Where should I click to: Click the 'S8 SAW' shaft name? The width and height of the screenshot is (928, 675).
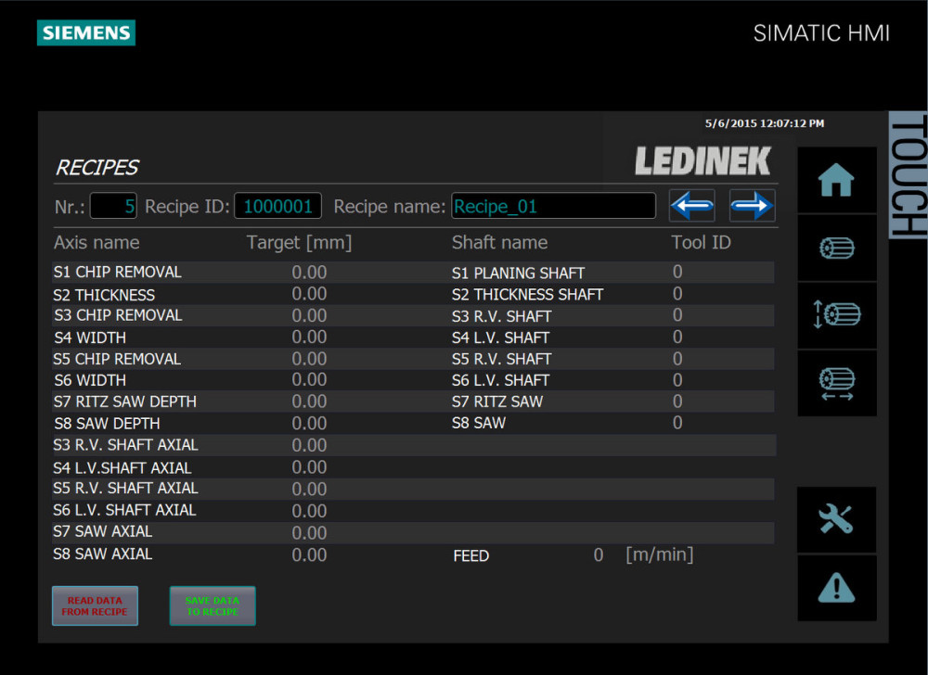479,423
